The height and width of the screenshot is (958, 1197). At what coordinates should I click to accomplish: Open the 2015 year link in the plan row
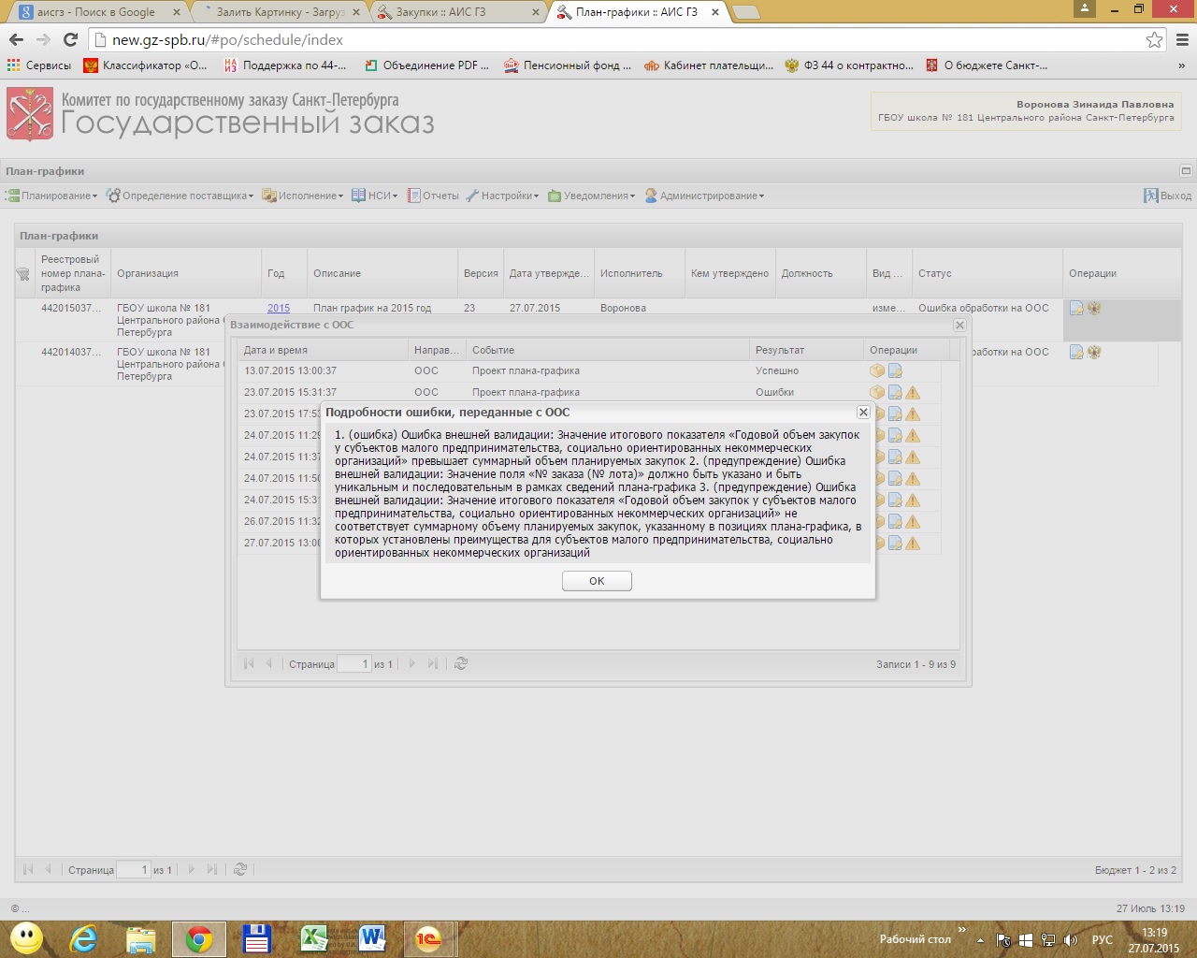pos(279,308)
